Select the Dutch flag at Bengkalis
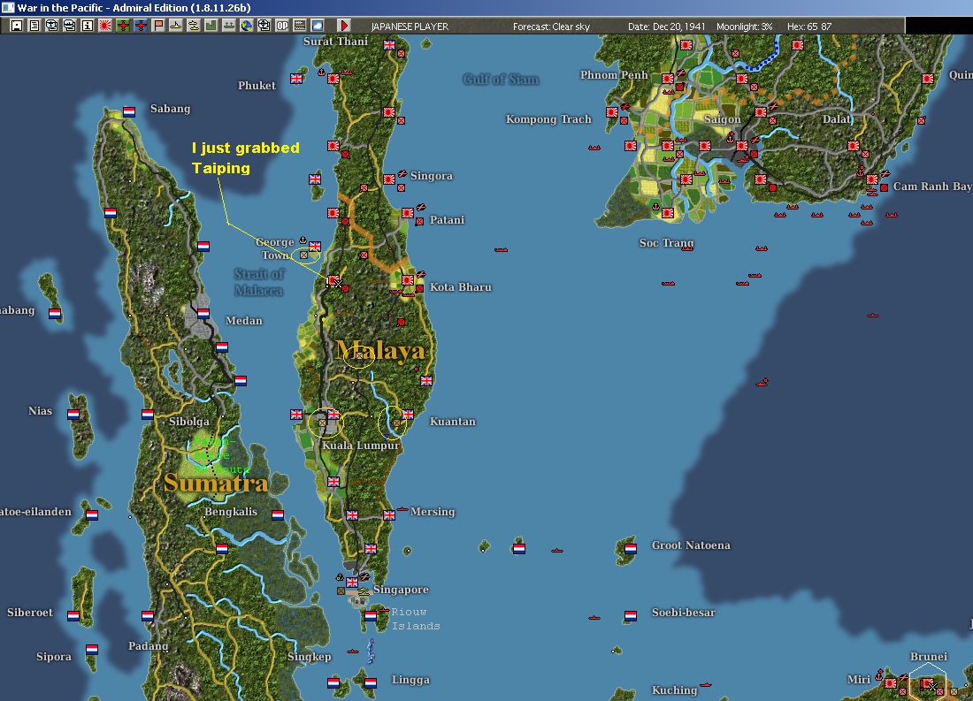 pyautogui.click(x=278, y=514)
